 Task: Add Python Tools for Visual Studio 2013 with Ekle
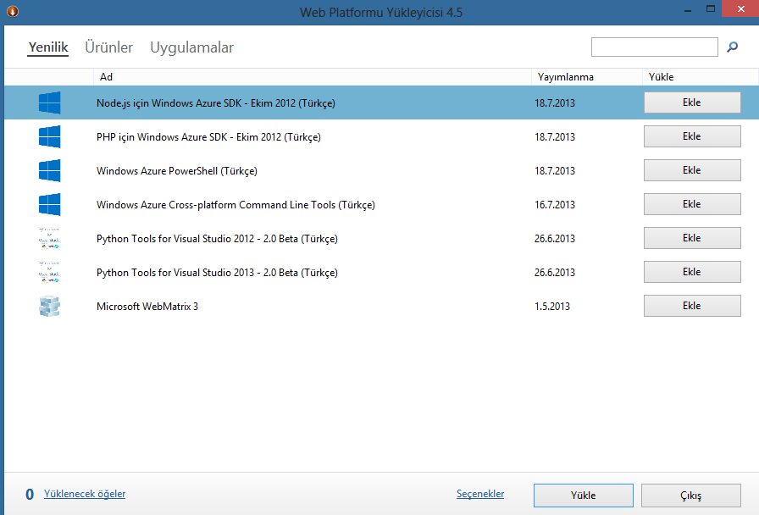coord(692,272)
